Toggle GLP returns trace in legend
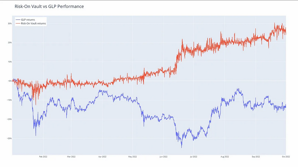 point(28,20)
